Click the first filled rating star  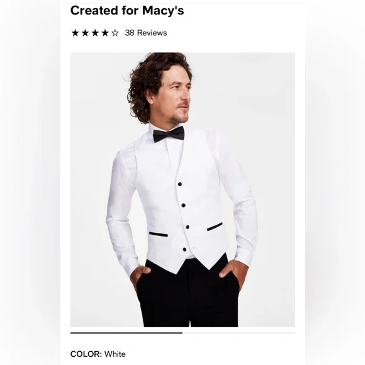coord(75,33)
